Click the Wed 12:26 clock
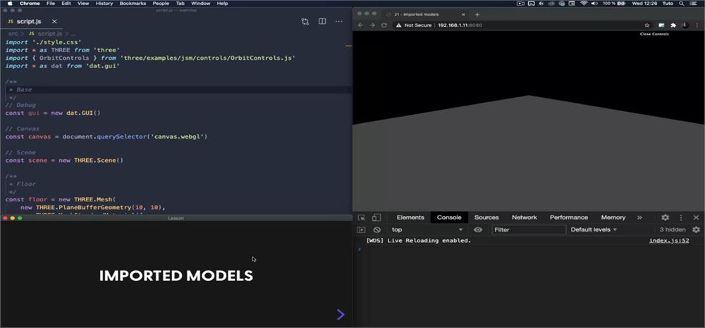Viewport: 705px width, 328px height. (644, 3)
